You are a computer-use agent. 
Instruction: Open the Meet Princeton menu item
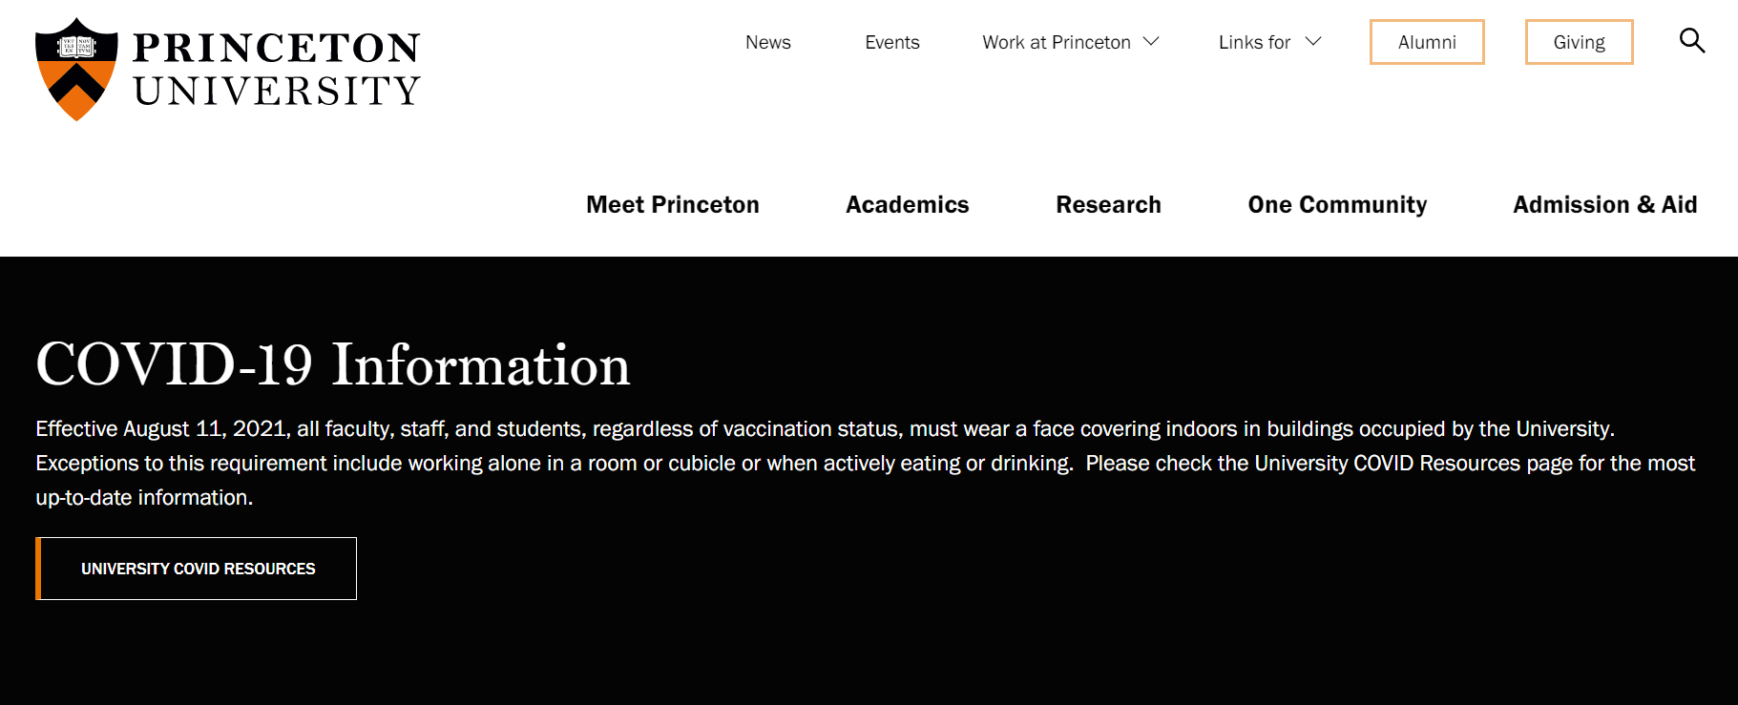pyautogui.click(x=673, y=205)
